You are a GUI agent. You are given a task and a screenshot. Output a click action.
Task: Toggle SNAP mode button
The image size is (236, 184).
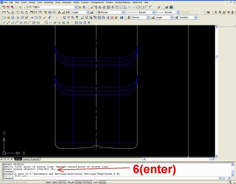[48, 182]
